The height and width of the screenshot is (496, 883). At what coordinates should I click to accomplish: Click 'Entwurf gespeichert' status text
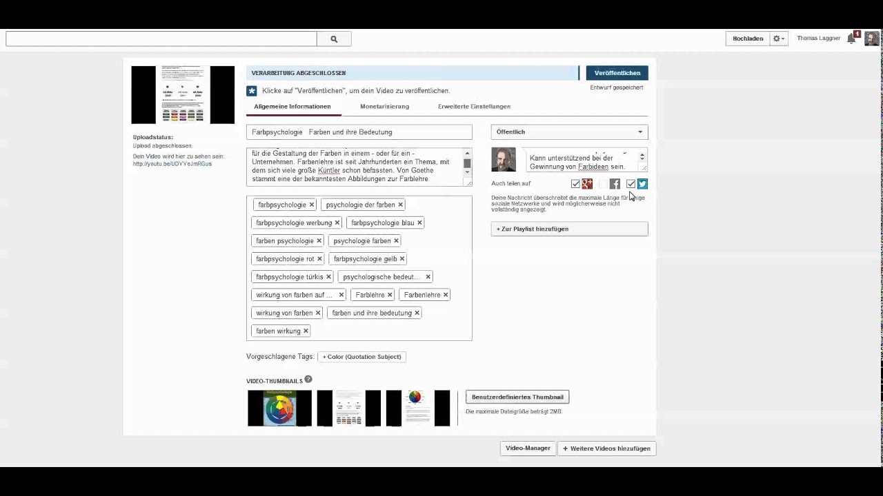pyautogui.click(x=617, y=87)
